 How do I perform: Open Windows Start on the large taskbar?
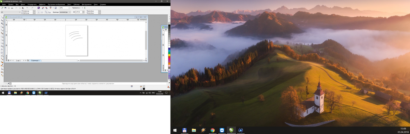tap(175, 130)
